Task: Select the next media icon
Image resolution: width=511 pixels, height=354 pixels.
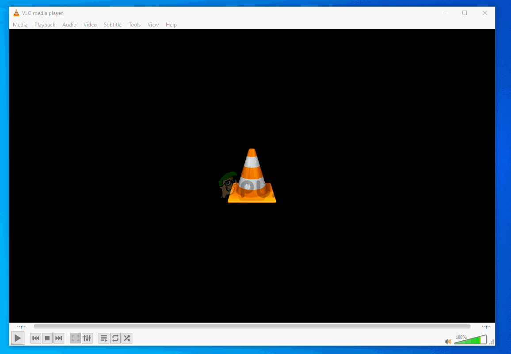Action: coord(59,338)
